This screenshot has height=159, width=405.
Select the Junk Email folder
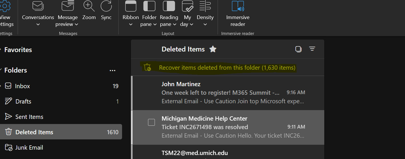[29, 148]
